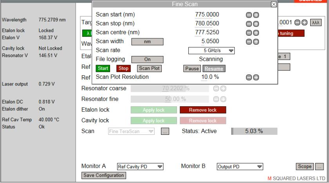Click Save Configuration button
Image resolution: width=329 pixels, height=183 pixels.
tap(103, 176)
